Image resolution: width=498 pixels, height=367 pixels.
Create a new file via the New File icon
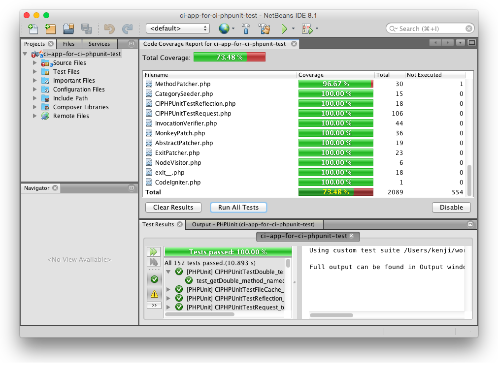(x=33, y=29)
